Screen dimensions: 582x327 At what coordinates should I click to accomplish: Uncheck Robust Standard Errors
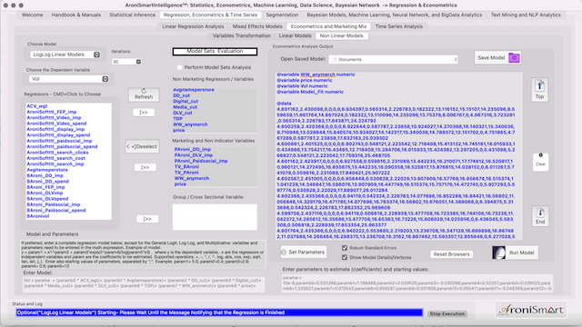(345, 248)
